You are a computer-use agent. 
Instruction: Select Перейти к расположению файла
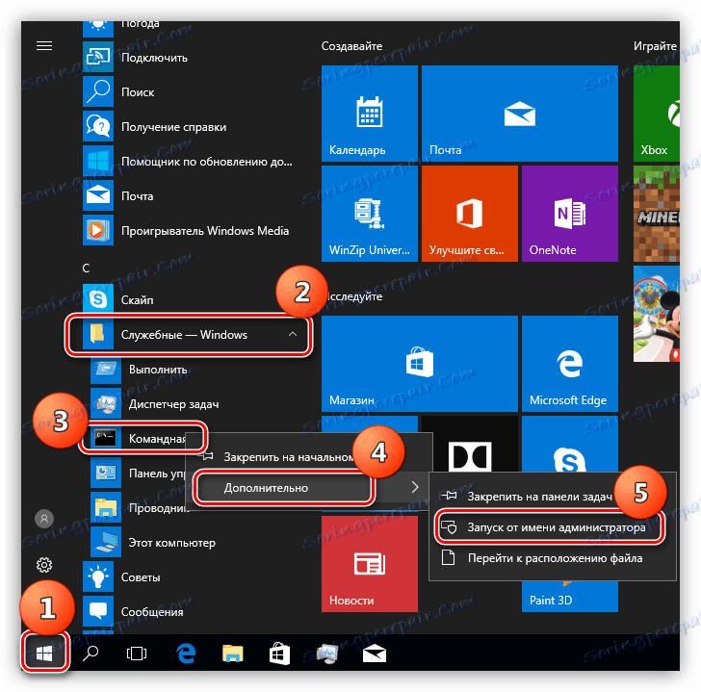(553, 558)
